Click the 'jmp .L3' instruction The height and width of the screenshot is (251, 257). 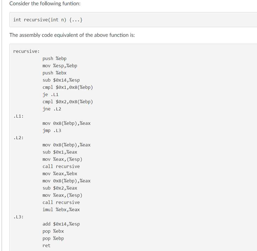click(x=52, y=131)
